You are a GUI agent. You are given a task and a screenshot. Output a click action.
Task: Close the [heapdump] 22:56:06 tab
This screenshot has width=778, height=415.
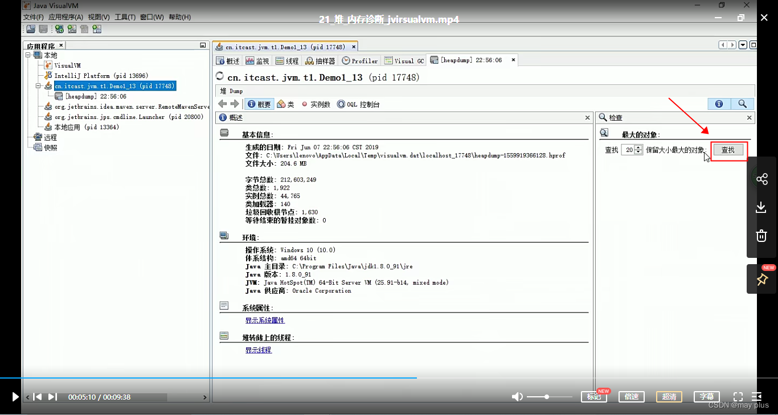pyautogui.click(x=513, y=60)
